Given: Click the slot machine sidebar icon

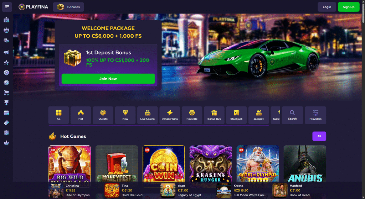Looking at the screenshot, I should coord(6,20).
